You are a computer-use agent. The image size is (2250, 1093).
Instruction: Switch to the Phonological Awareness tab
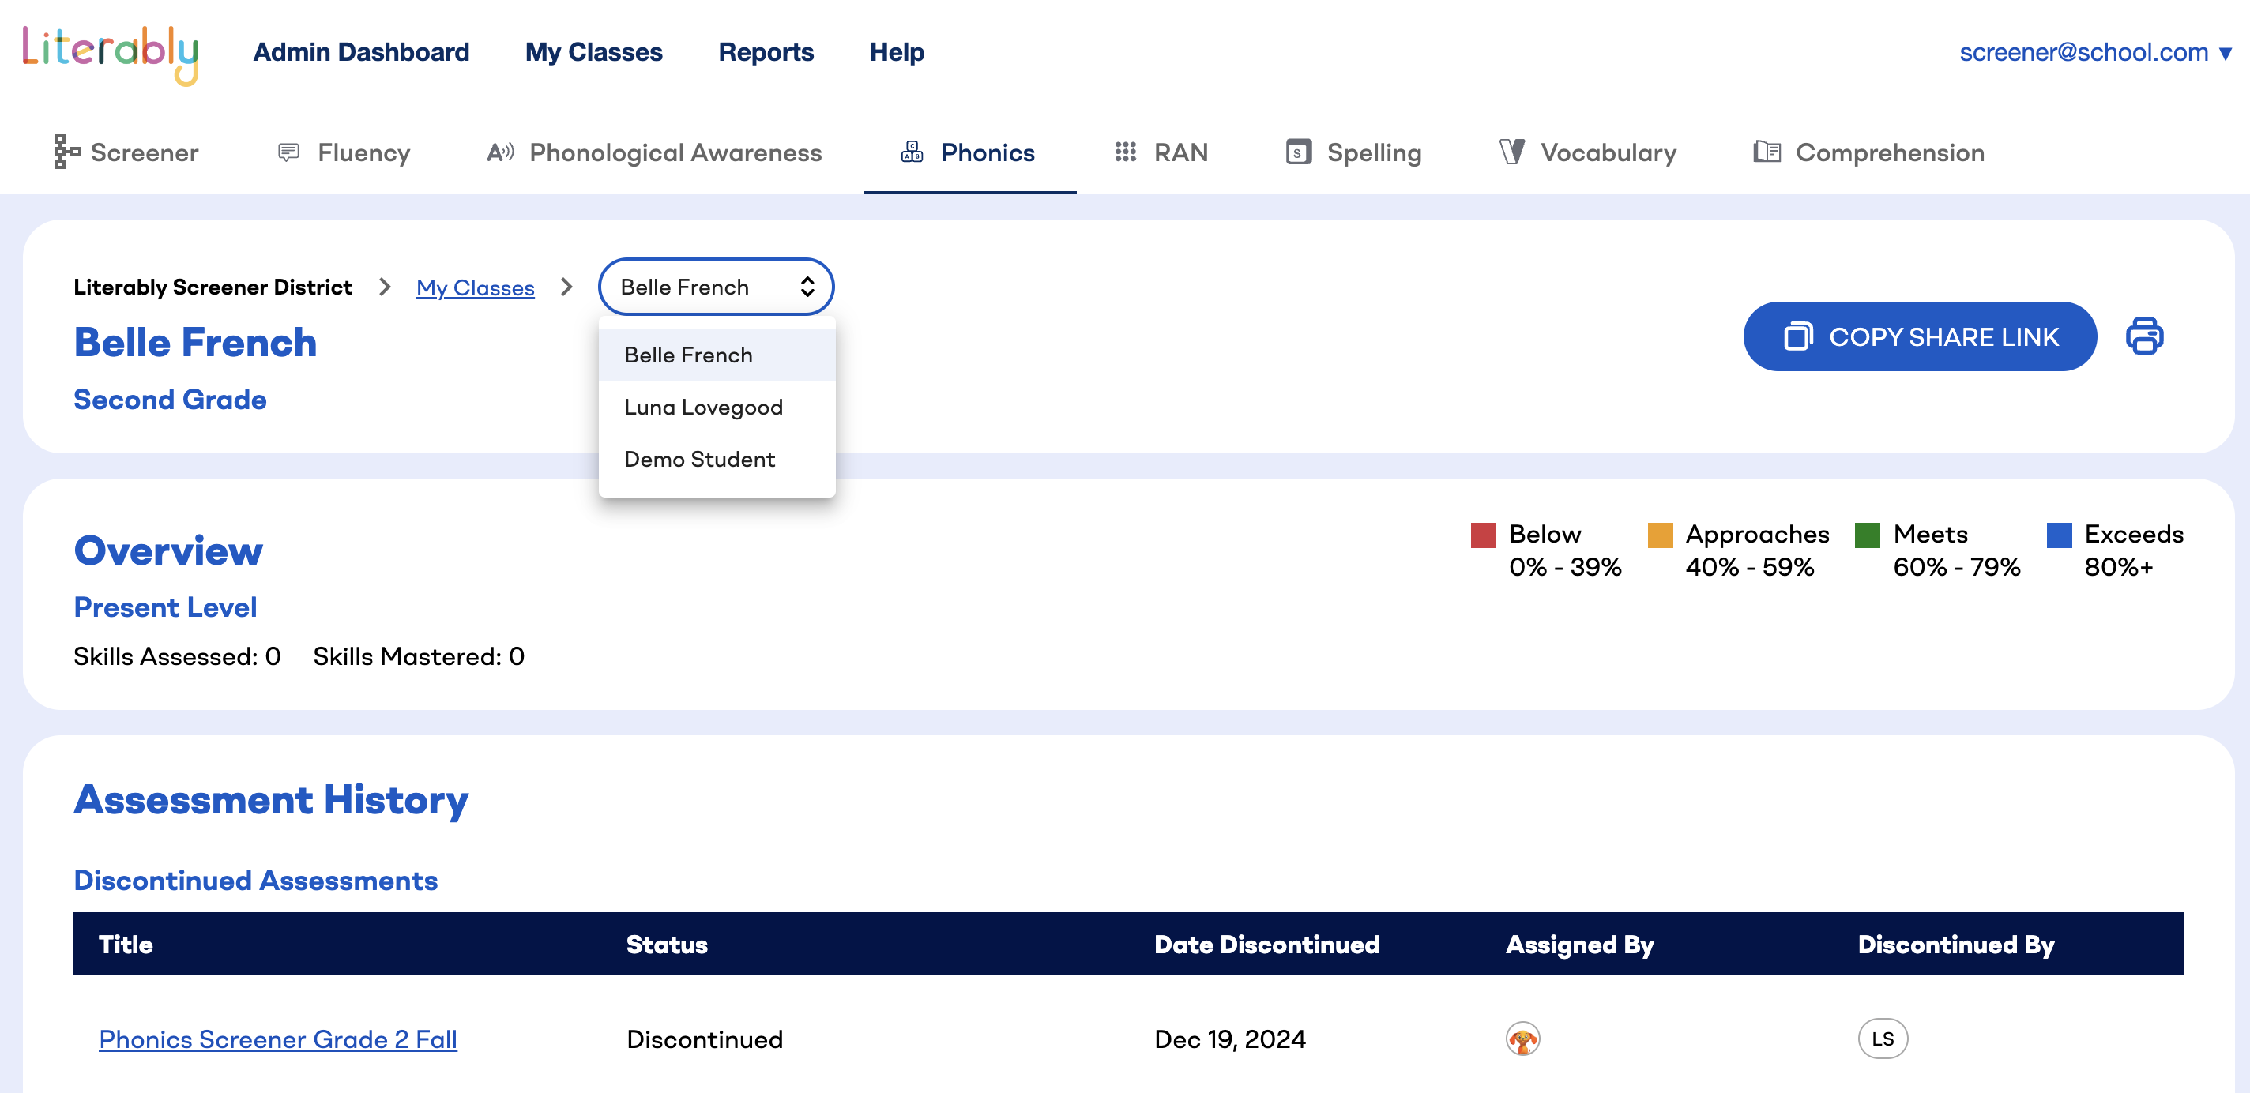653,152
